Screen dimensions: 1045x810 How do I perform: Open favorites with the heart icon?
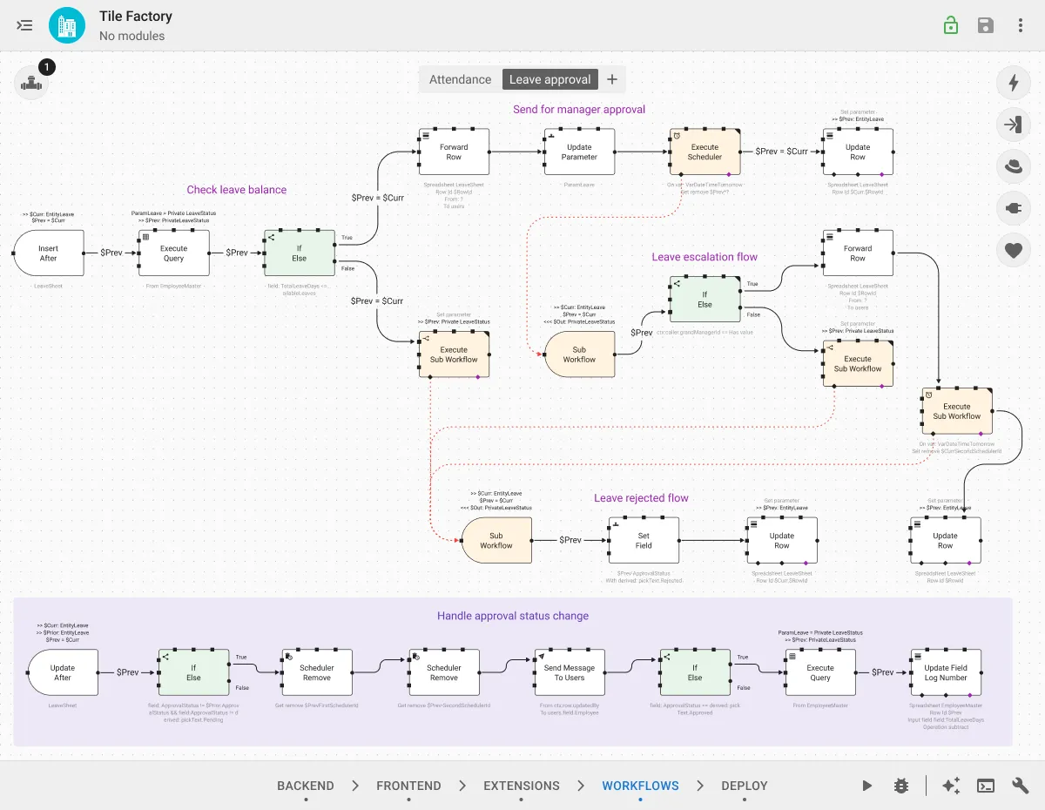(1014, 250)
